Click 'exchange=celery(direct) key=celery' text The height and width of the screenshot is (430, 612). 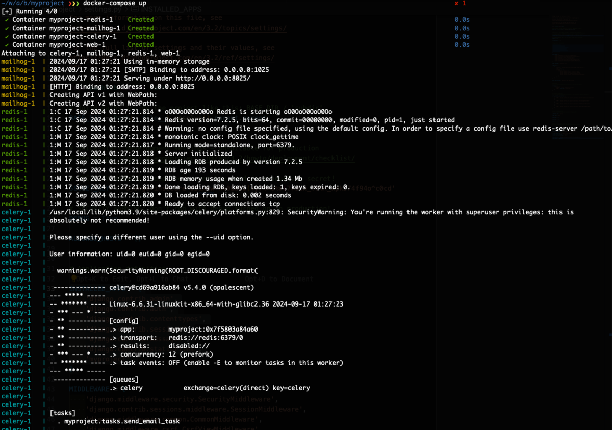pyautogui.click(x=246, y=388)
